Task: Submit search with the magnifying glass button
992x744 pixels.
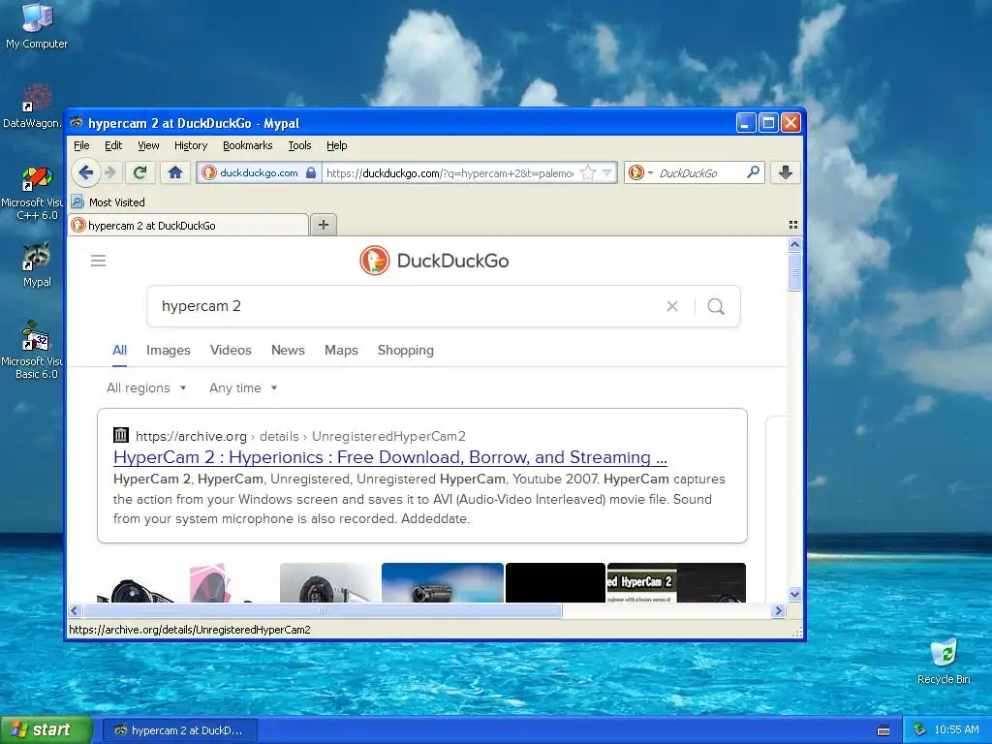Action: pos(716,306)
